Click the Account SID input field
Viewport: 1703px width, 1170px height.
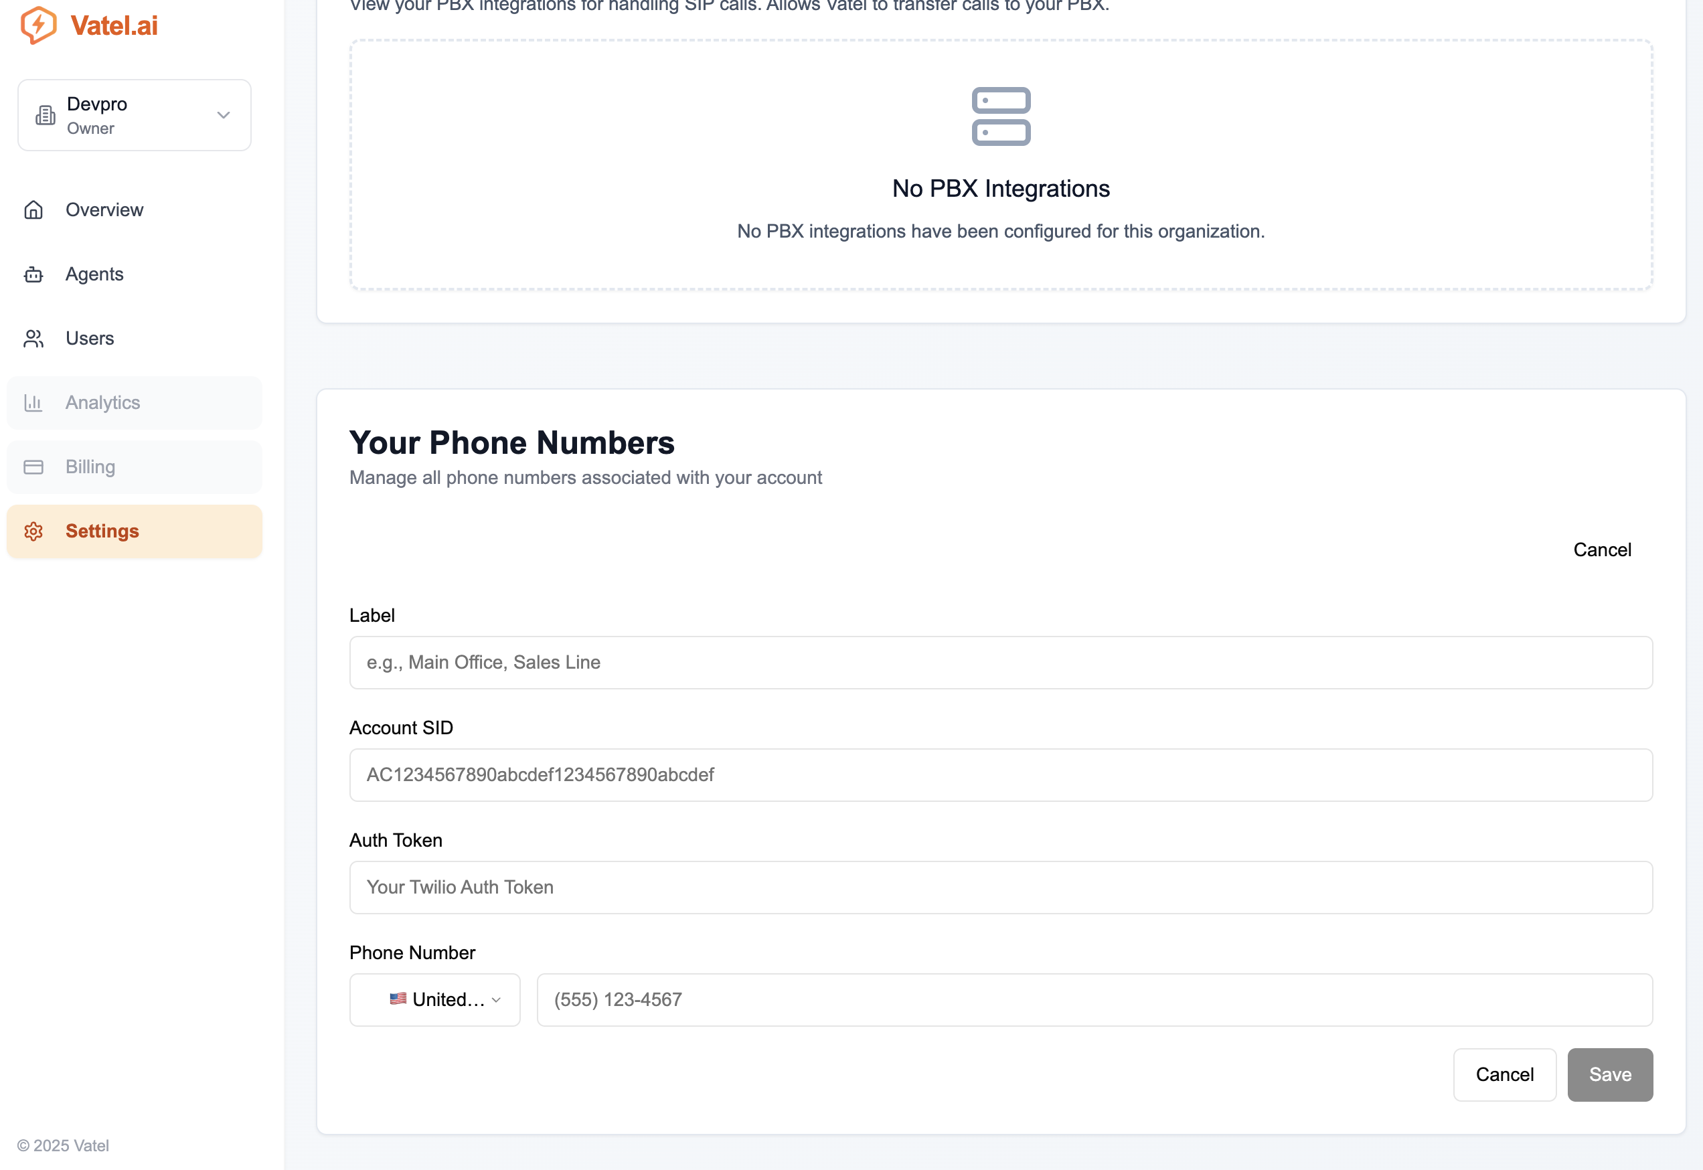[x=1000, y=775]
